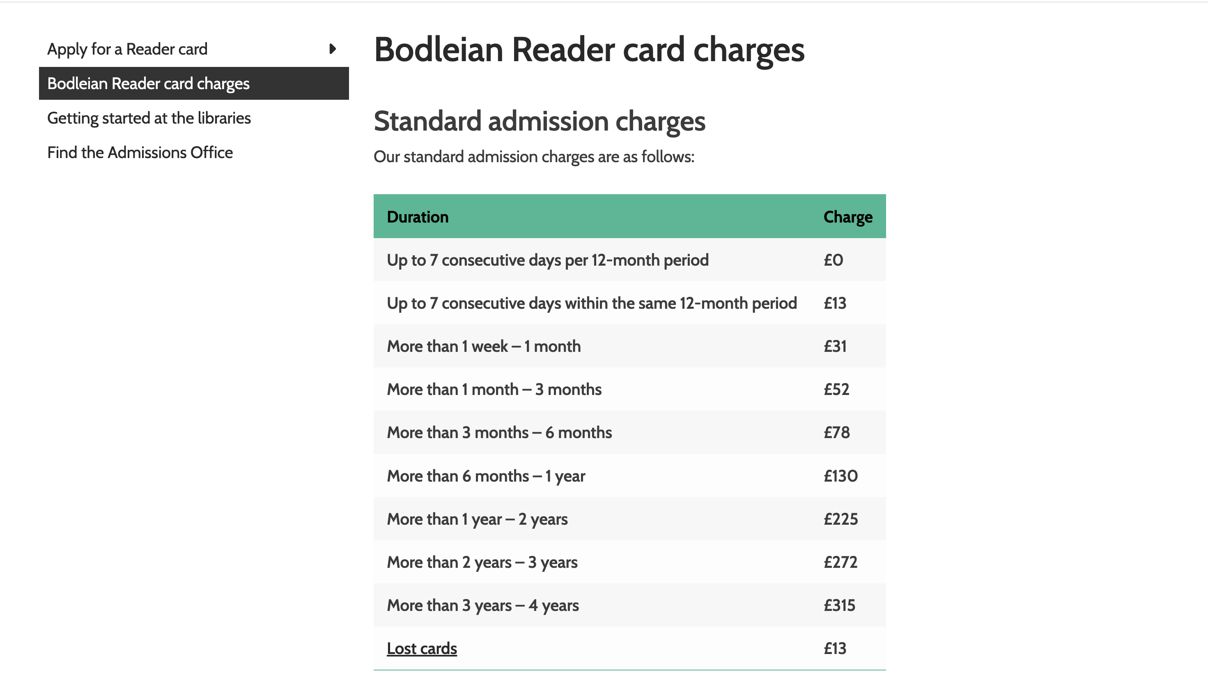1208x684 pixels.
Task: Open Apply for a Reader card page
Action: click(x=127, y=49)
